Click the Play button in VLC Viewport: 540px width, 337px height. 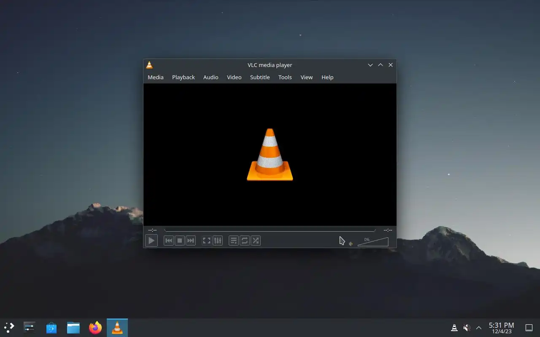click(x=151, y=241)
